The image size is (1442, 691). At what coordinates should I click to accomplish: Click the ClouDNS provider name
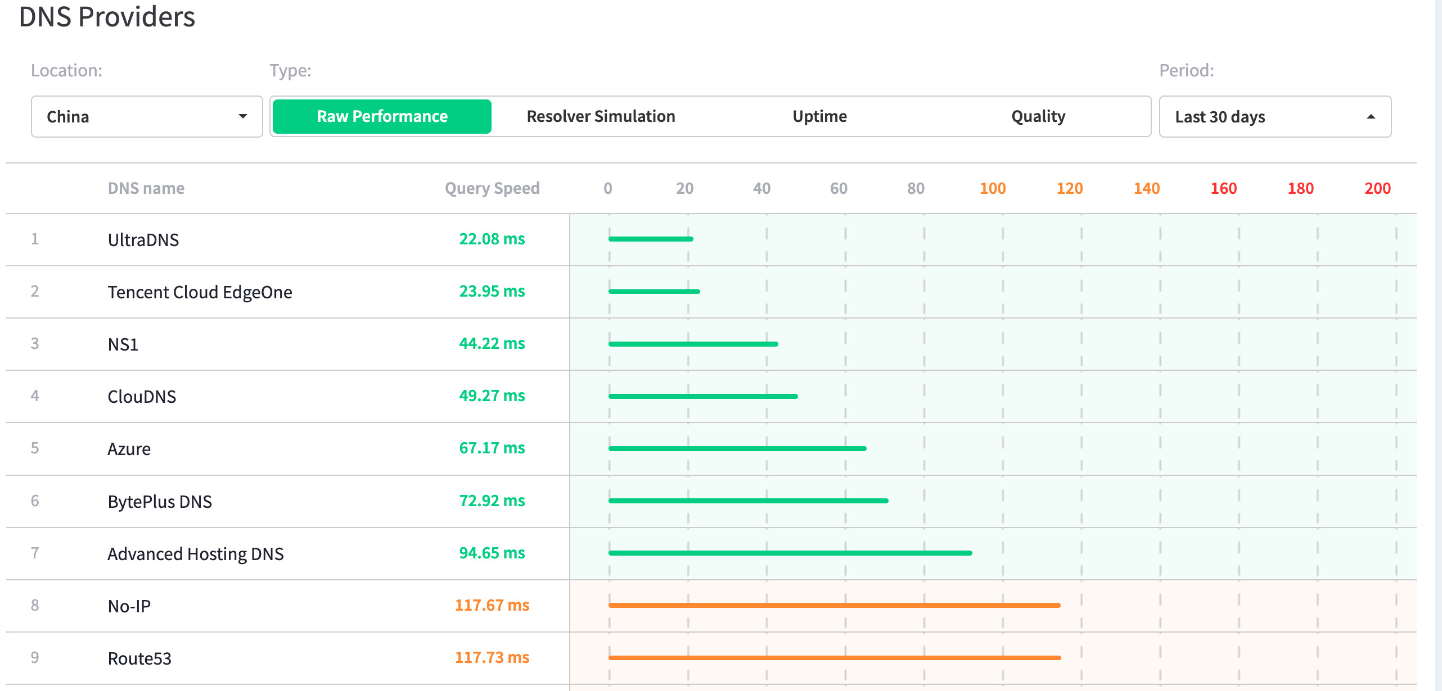(142, 397)
